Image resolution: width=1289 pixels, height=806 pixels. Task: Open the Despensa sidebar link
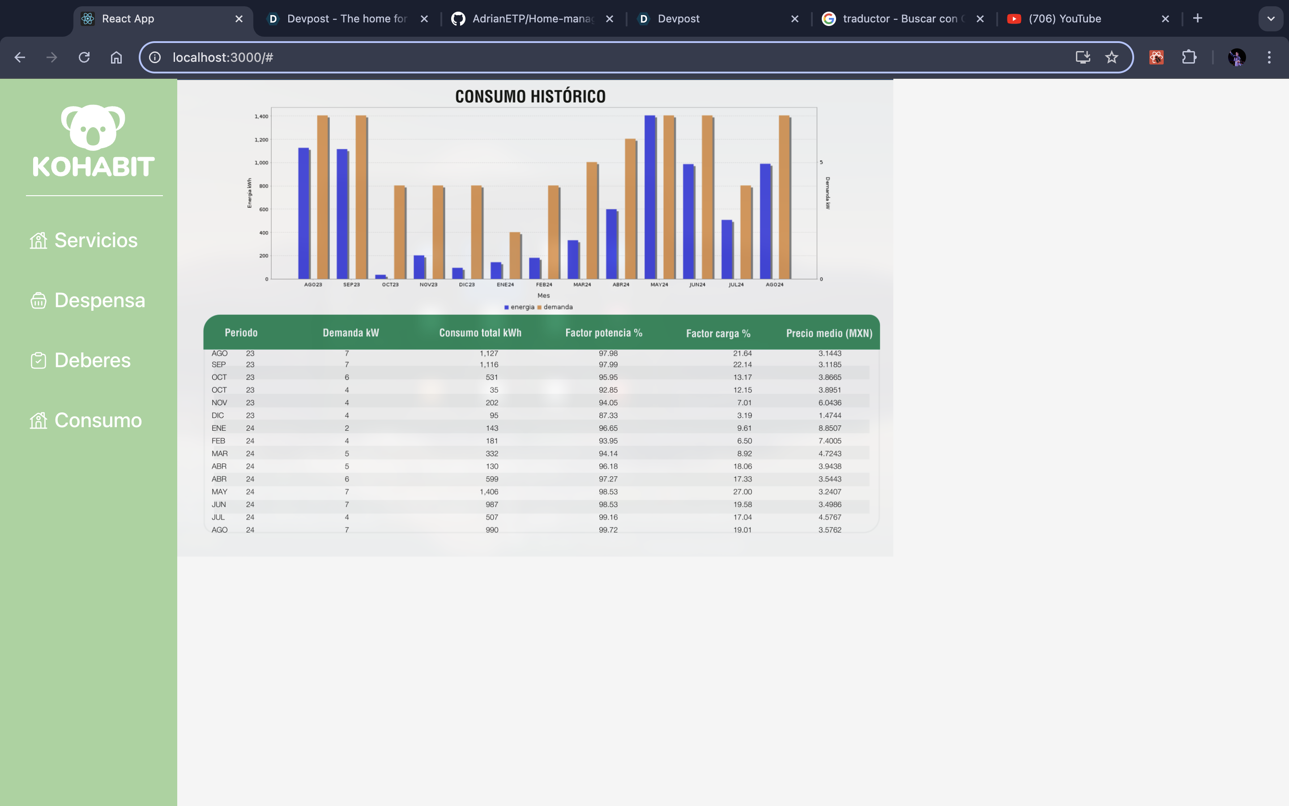click(100, 300)
